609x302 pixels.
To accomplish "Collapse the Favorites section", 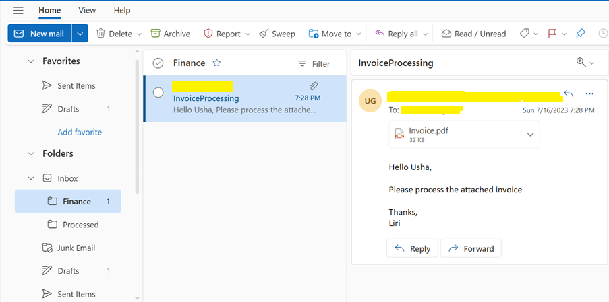I will tap(31, 61).
